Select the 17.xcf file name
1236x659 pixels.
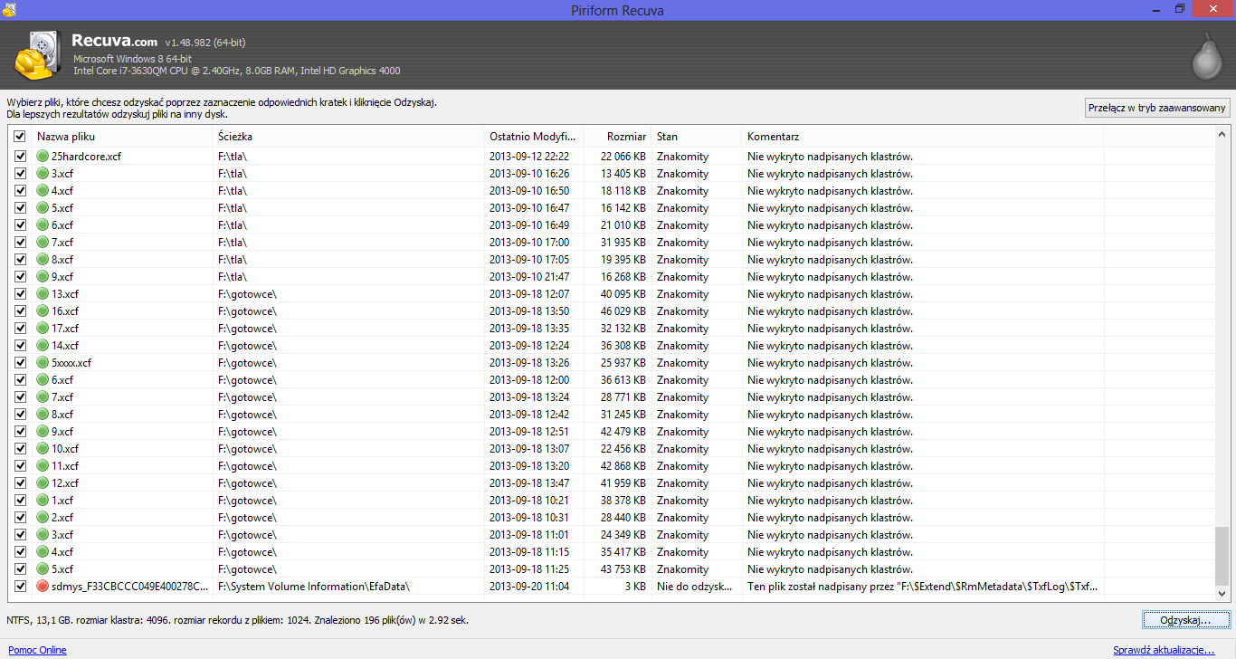[65, 329]
